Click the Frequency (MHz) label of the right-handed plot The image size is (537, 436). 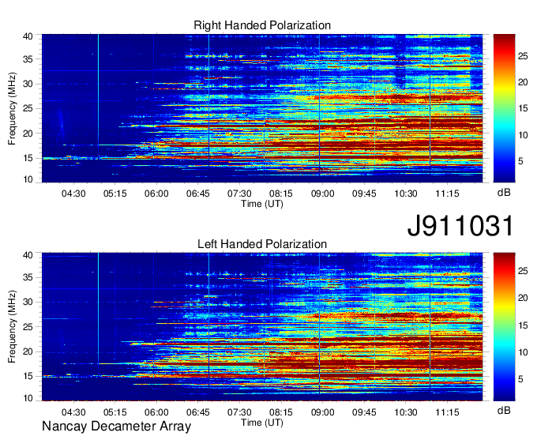(12, 108)
